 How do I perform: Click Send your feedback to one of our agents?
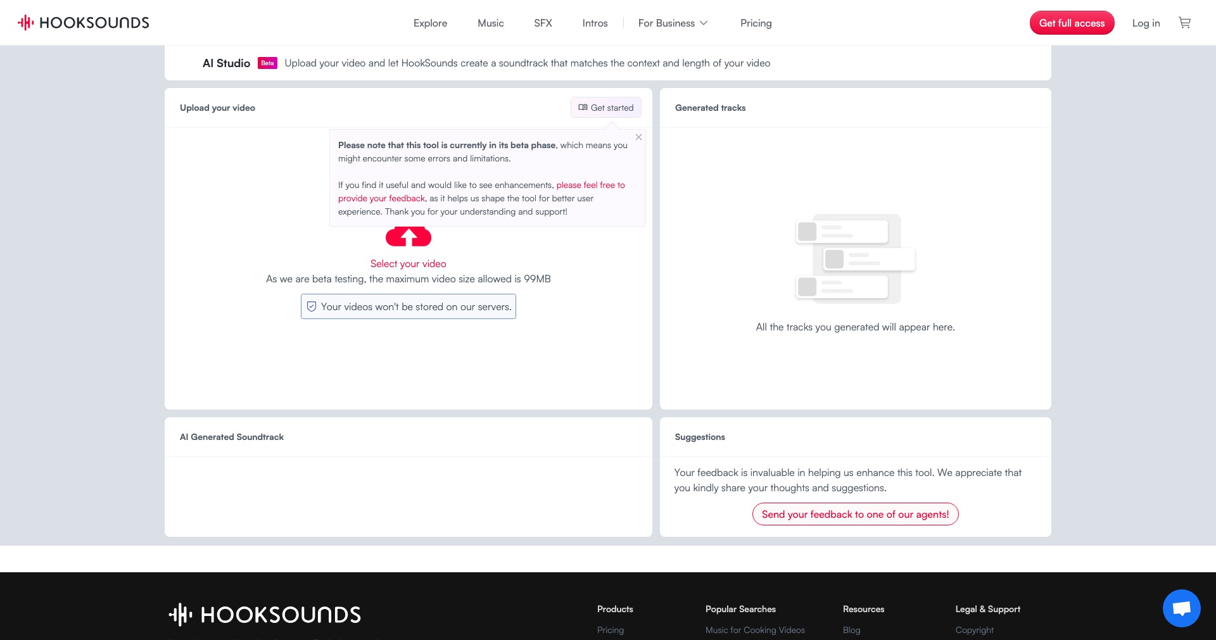pos(855,514)
